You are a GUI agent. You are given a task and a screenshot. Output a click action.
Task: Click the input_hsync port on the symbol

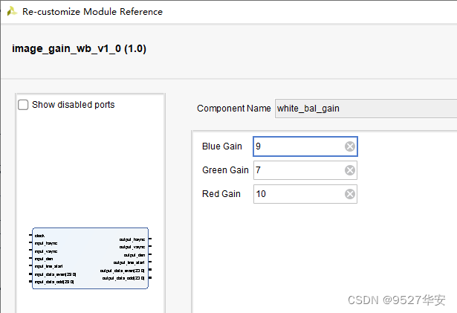pos(45,243)
